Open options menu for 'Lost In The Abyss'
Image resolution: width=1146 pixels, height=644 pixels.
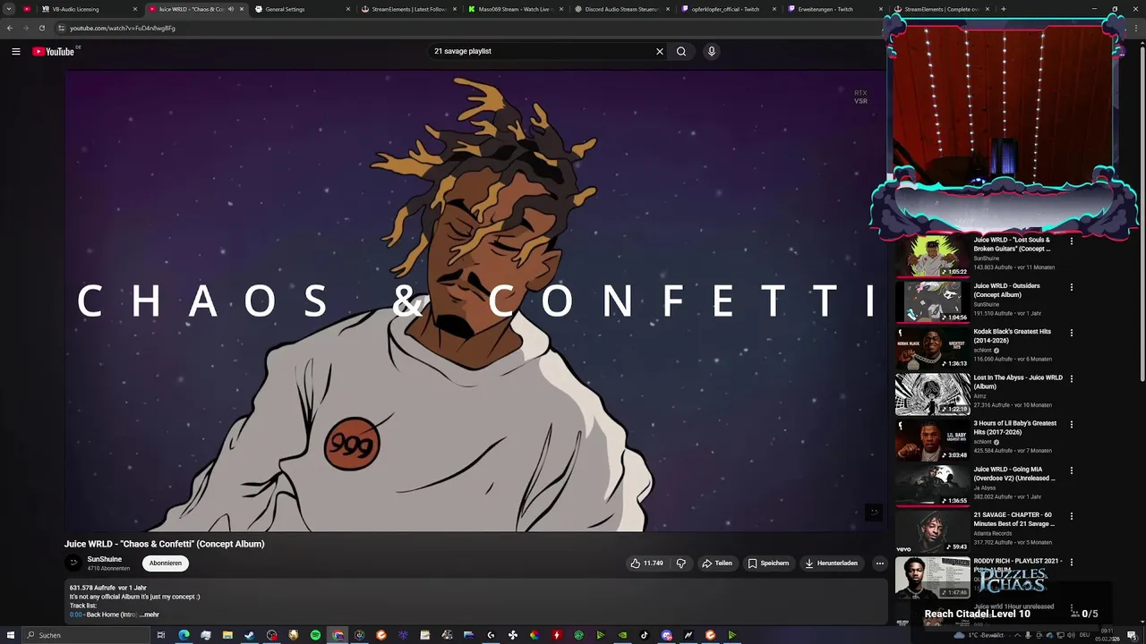pyautogui.click(x=1072, y=379)
